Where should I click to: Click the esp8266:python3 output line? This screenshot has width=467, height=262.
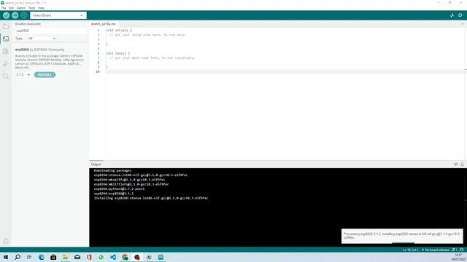click(x=119, y=189)
